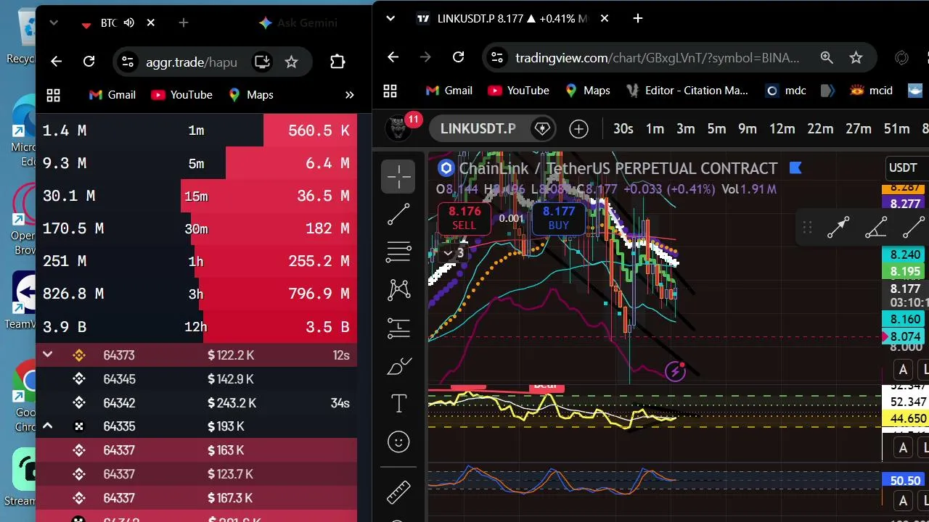The width and height of the screenshot is (929, 522).
Task: Click the diamond icon next to LINKUSDT.P
Action: tap(542, 129)
